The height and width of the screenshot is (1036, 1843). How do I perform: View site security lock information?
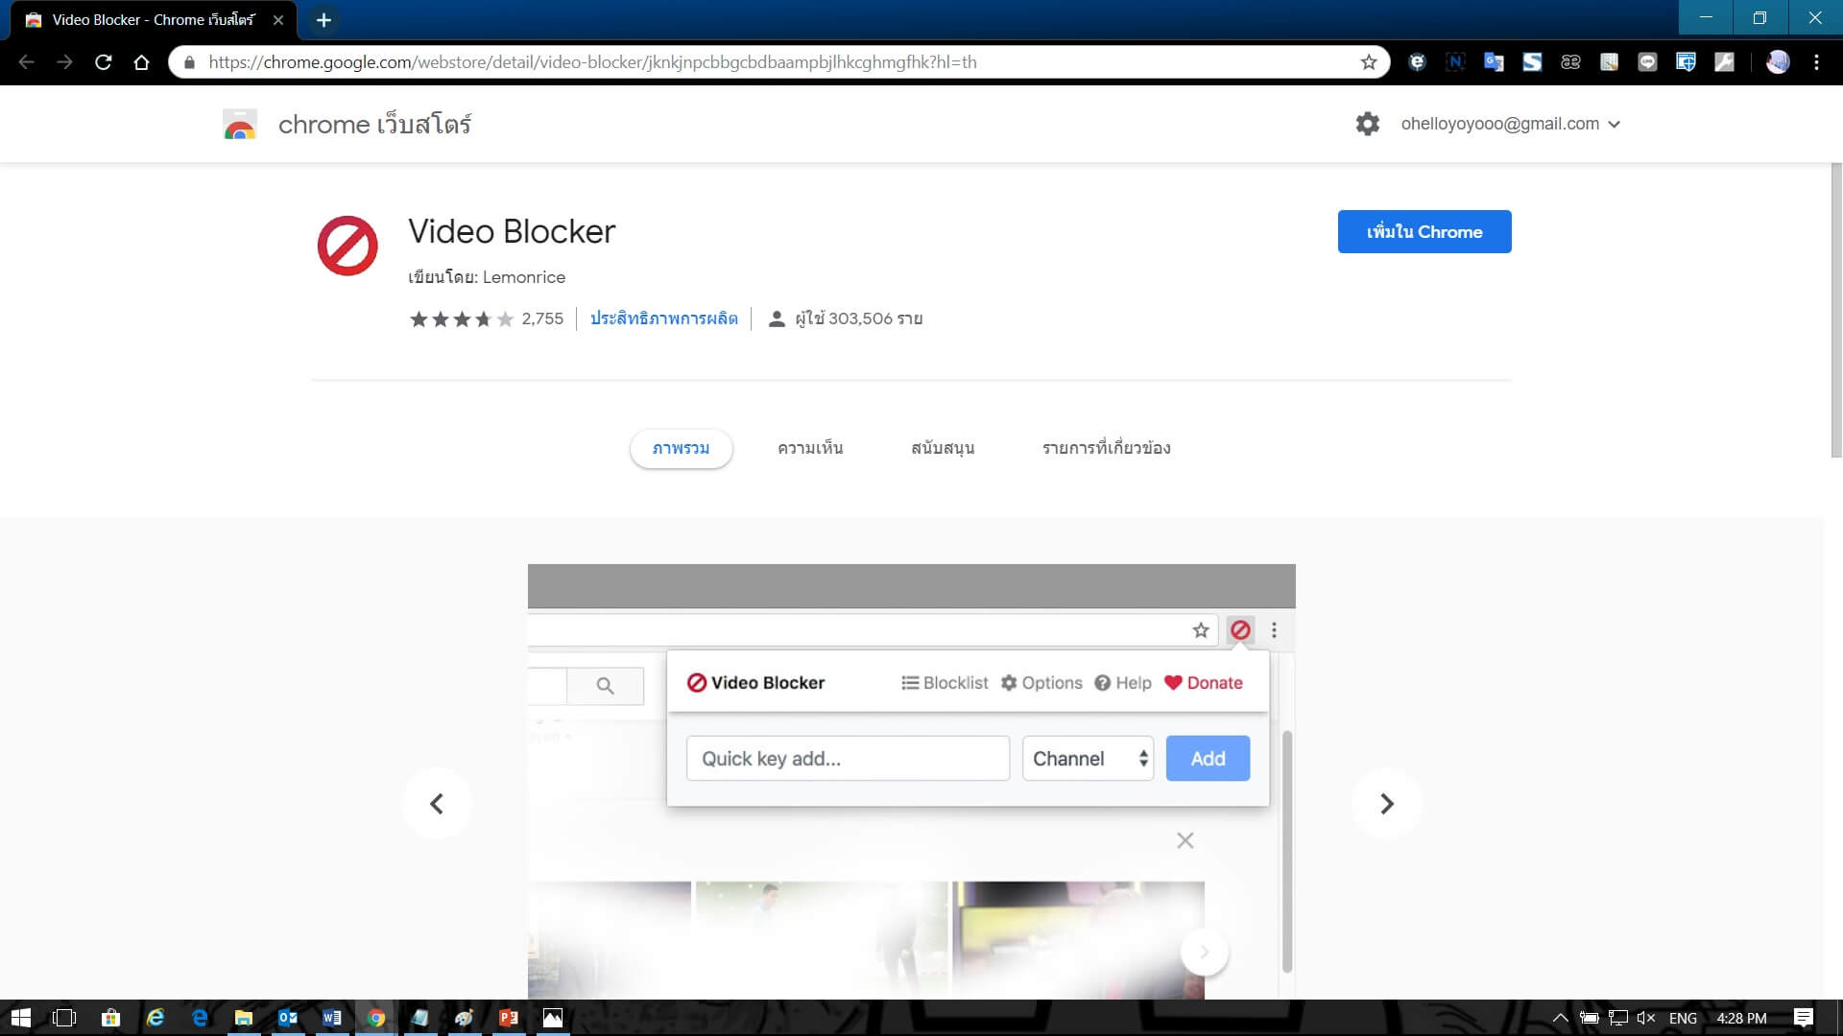(x=189, y=62)
